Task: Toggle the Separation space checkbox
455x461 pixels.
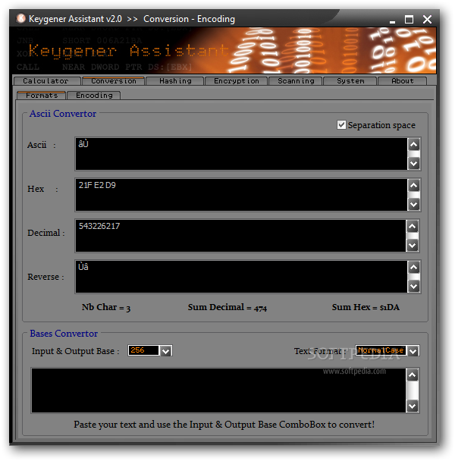Action: pos(341,124)
